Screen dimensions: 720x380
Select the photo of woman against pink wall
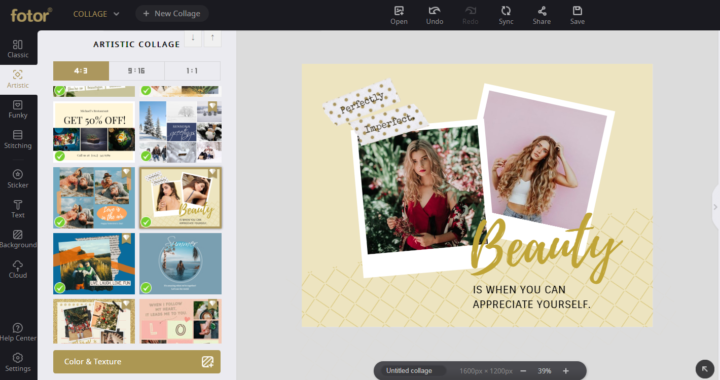545,160
